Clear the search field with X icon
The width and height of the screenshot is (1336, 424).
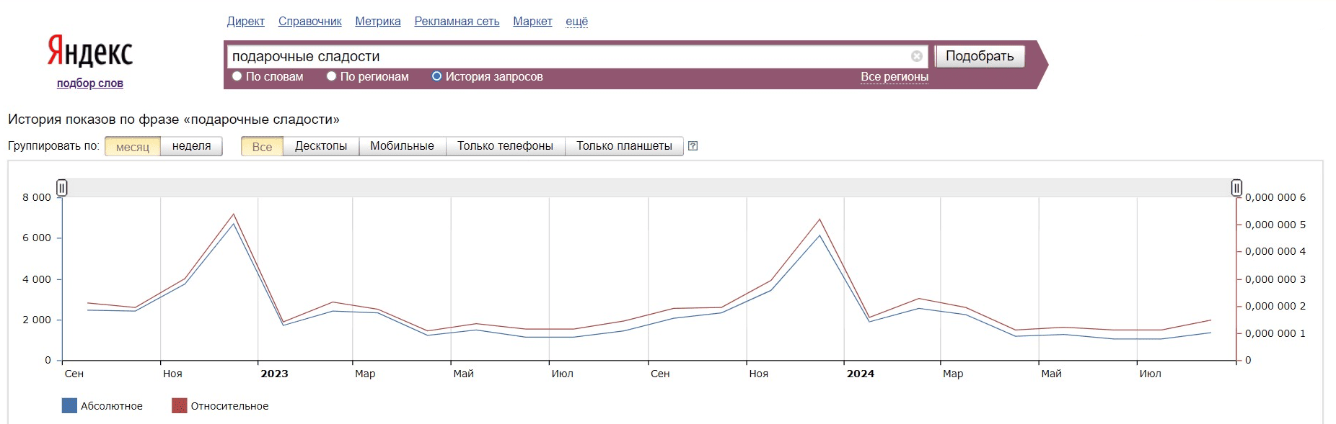(x=916, y=56)
